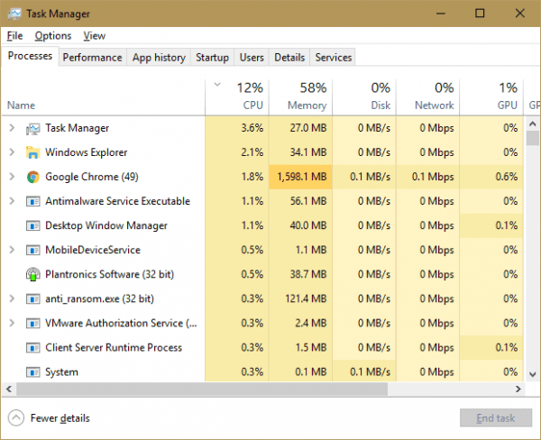Switch to the Details tab
541x440 pixels.
click(x=289, y=58)
